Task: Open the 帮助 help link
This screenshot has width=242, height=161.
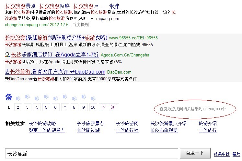Action: (236, 154)
